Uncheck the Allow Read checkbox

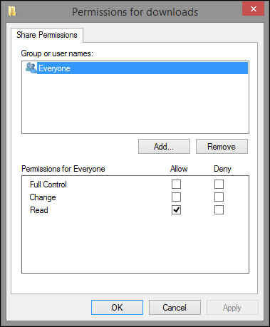click(x=176, y=210)
